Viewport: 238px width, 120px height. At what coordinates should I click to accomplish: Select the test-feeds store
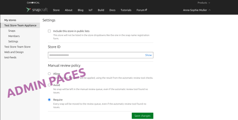tap(10, 57)
